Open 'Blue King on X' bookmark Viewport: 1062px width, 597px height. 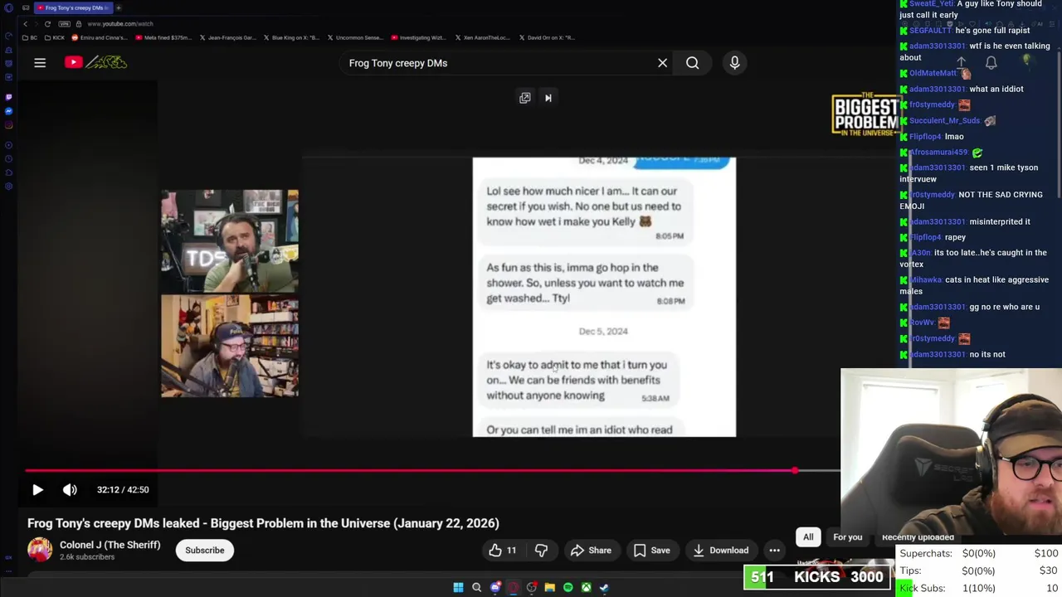(x=292, y=37)
